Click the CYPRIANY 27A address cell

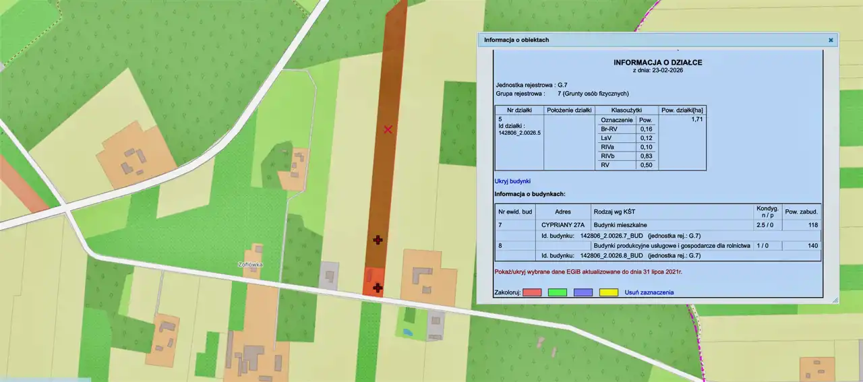pyautogui.click(x=563, y=224)
